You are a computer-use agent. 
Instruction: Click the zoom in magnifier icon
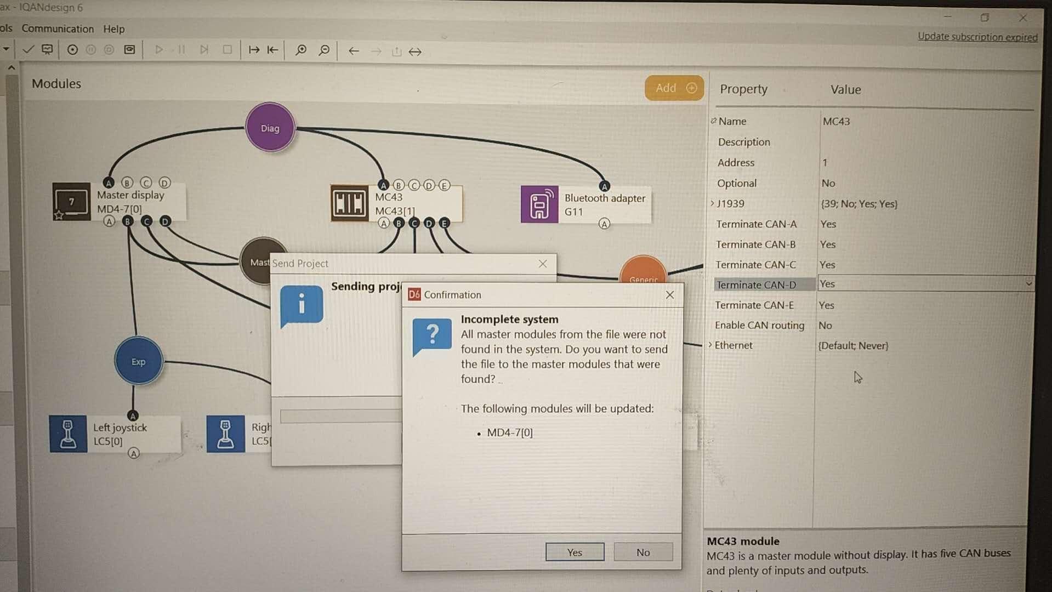pos(301,51)
